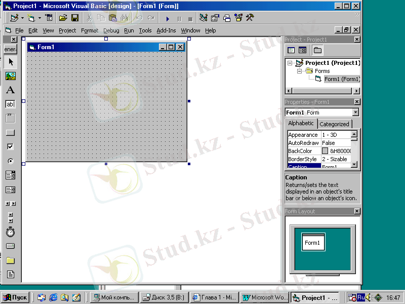This screenshot has width=405, height=304.
Task: Open the Add-Ins menu
Action: pos(166,30)
